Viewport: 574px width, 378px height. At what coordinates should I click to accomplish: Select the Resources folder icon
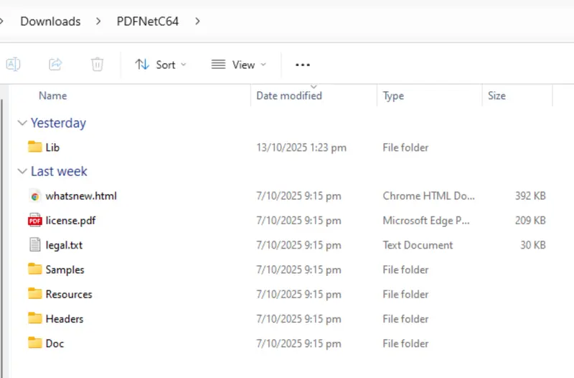(x=34, y=293)
